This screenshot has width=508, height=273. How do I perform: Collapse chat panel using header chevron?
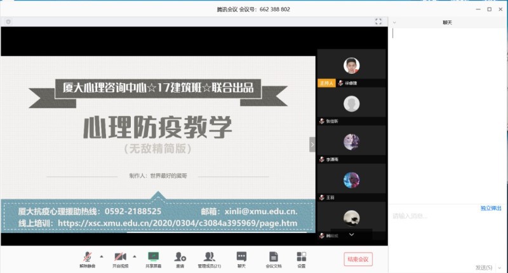tap(394, 22)
